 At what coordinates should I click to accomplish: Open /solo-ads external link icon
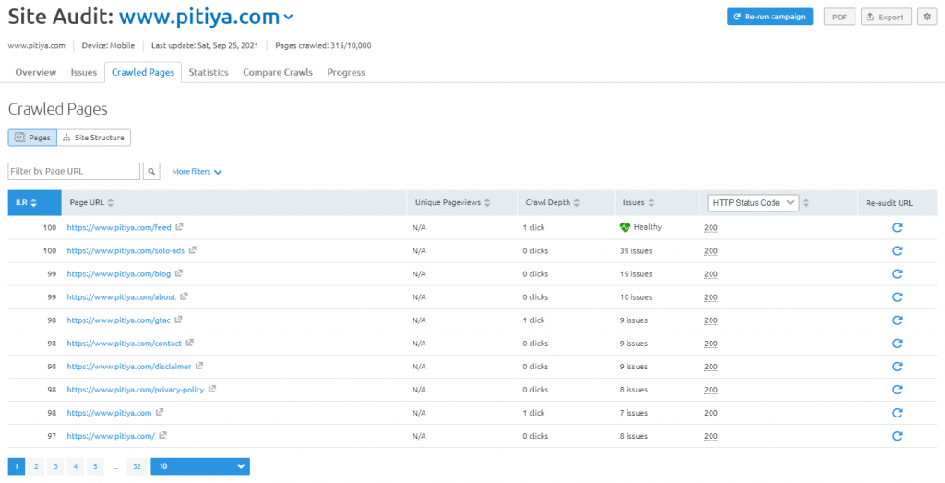click(x=193, y=250)
